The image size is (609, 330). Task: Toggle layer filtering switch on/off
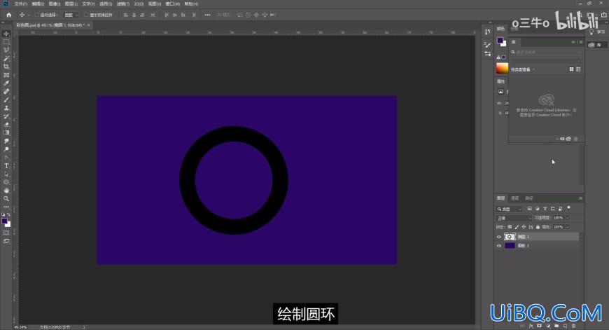(x=568, y=208)
